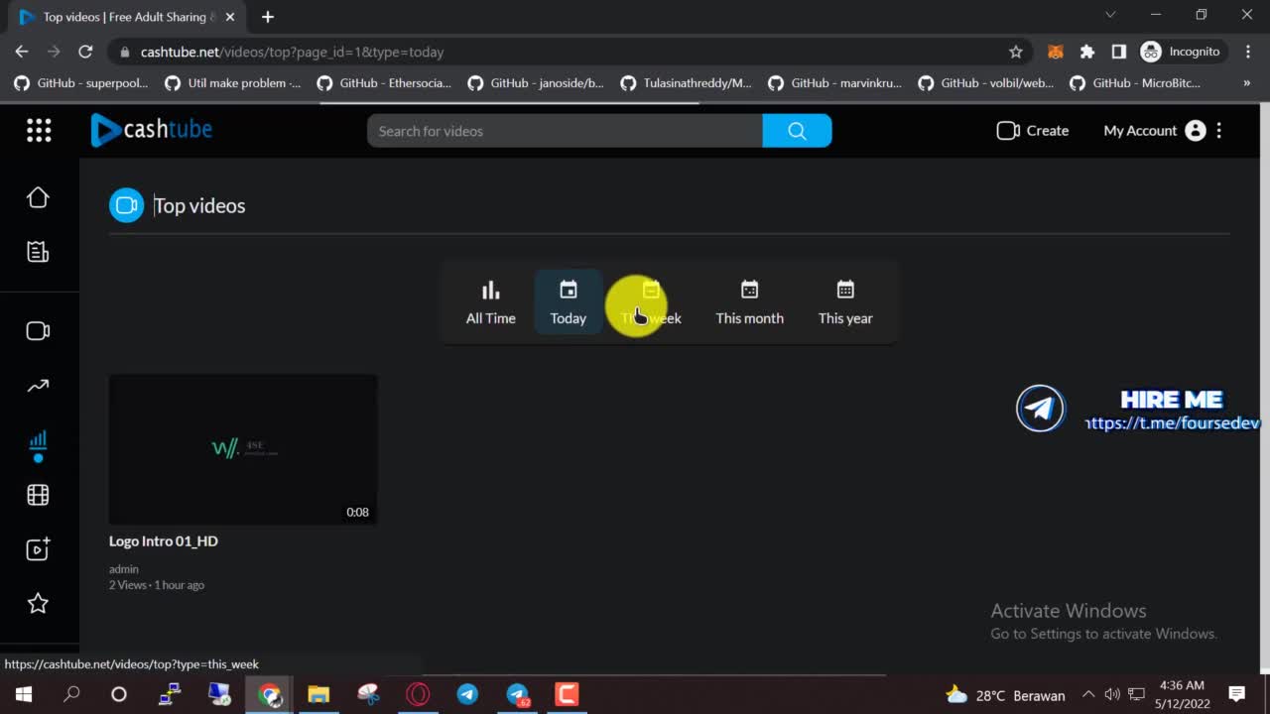Expand the three-dot account options menu
Image resolution: width=1270 pixels, height=714 pixels.
coord(1219,131)
